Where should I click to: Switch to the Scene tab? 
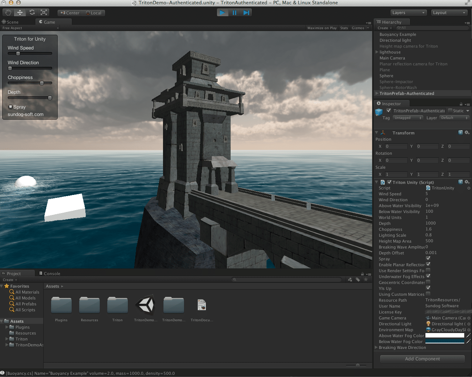pyautogui.click(x=10, y=22)
